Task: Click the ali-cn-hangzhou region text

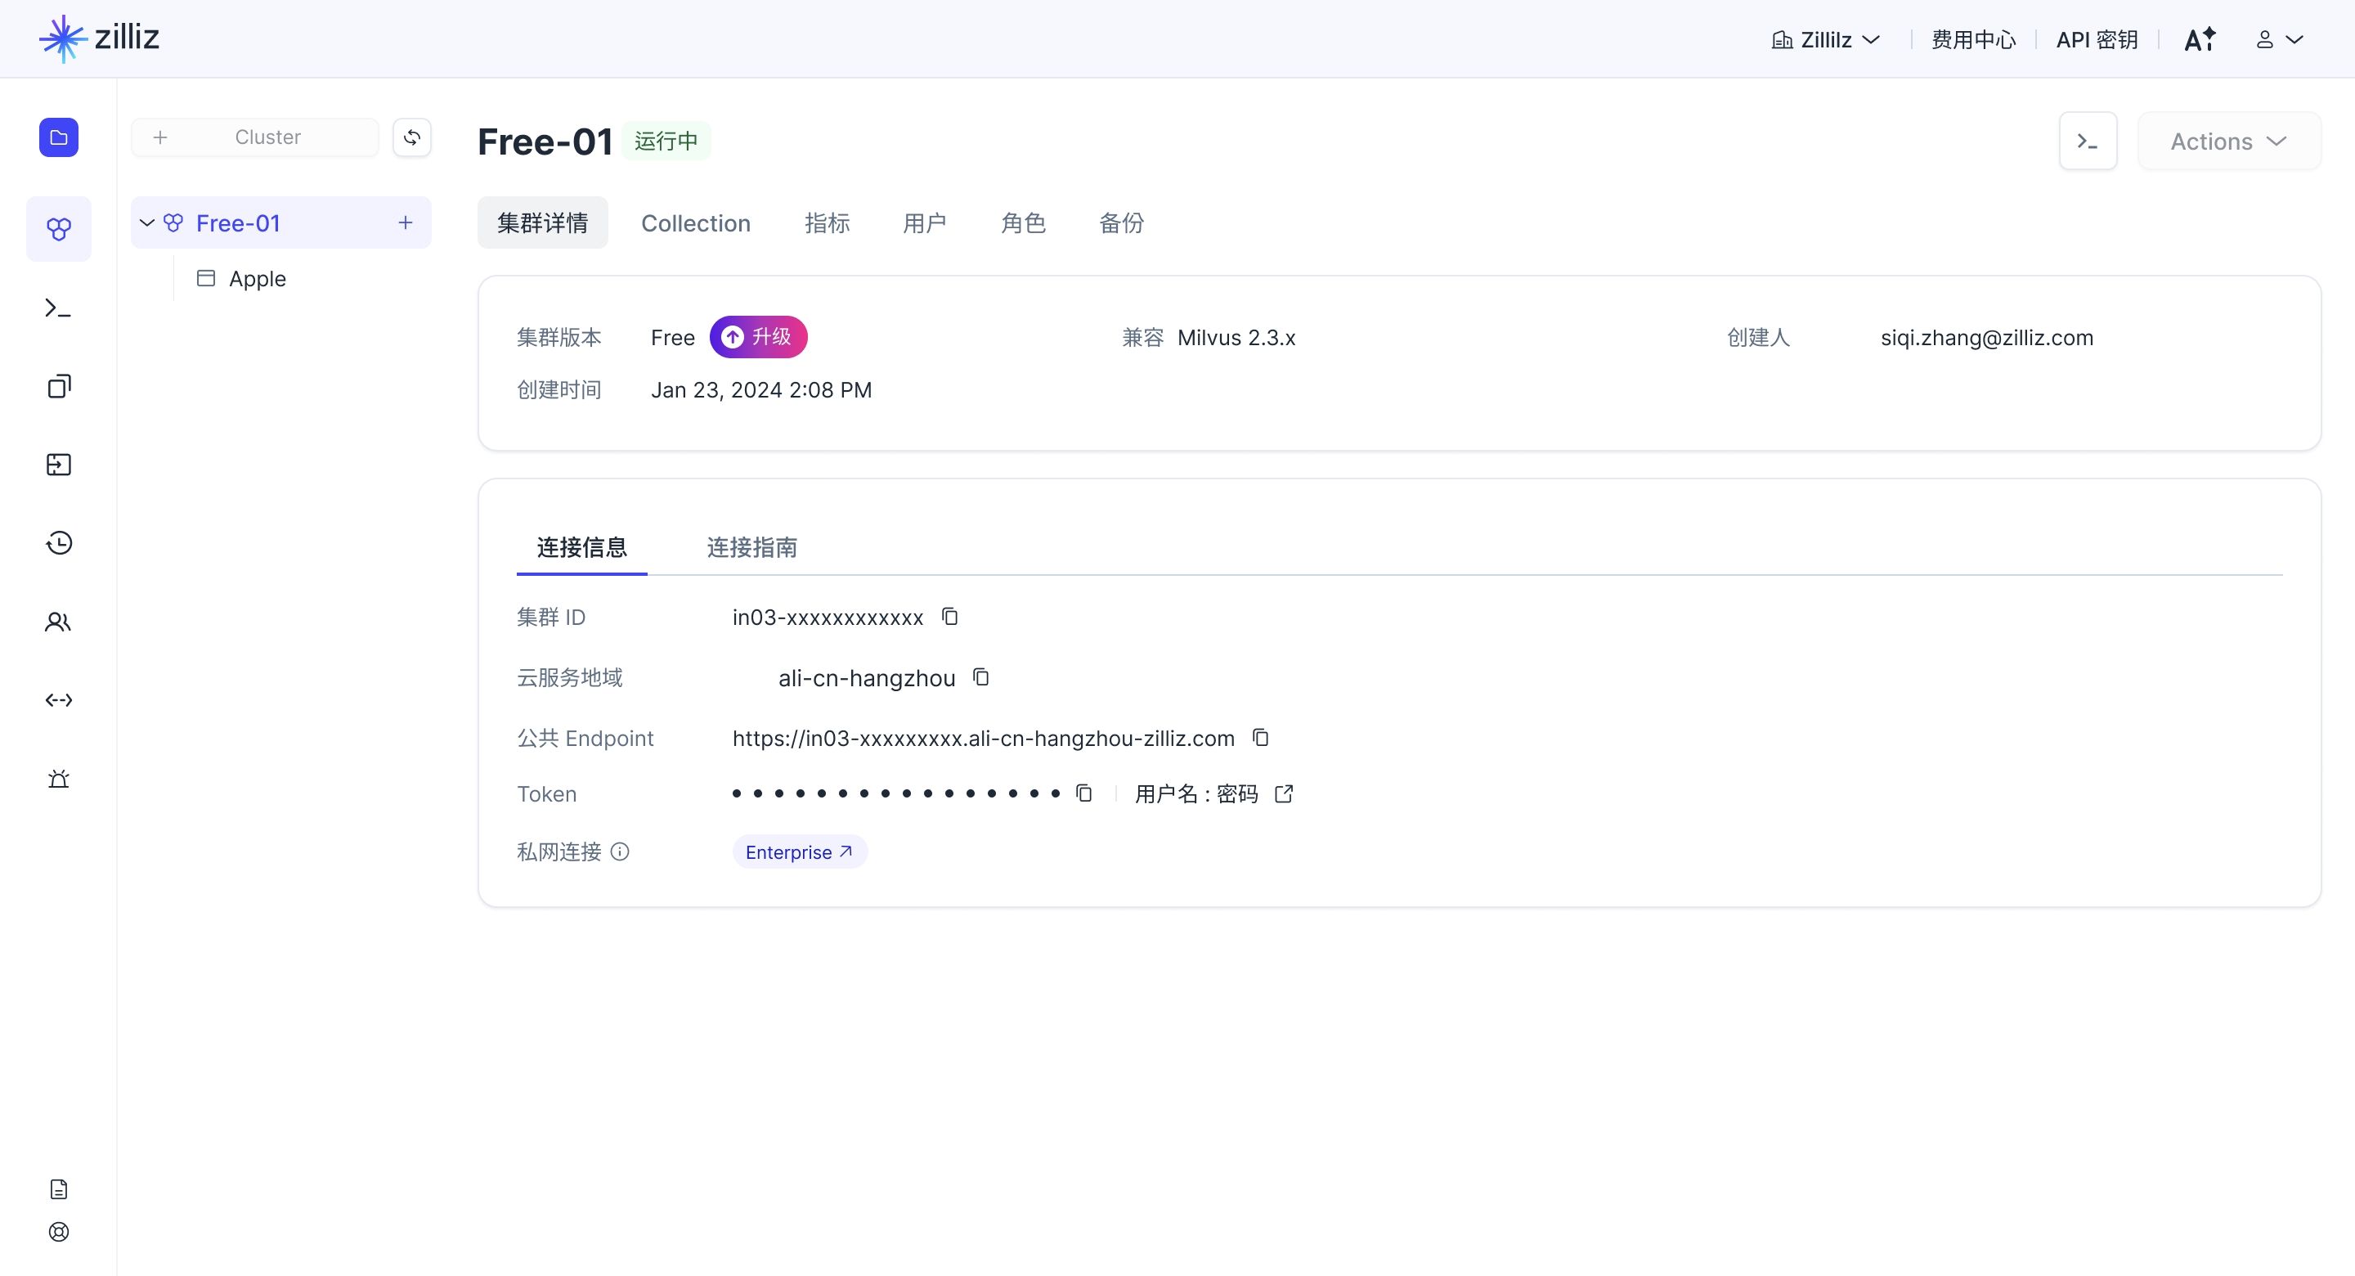Action: click(867, 678)
